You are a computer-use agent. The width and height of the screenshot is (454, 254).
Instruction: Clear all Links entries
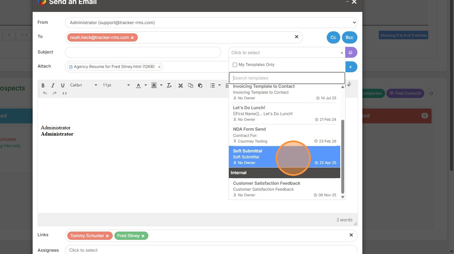click(x=351, y=235)
